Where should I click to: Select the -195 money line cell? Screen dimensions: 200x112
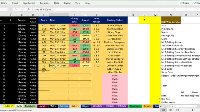point(74,26)
